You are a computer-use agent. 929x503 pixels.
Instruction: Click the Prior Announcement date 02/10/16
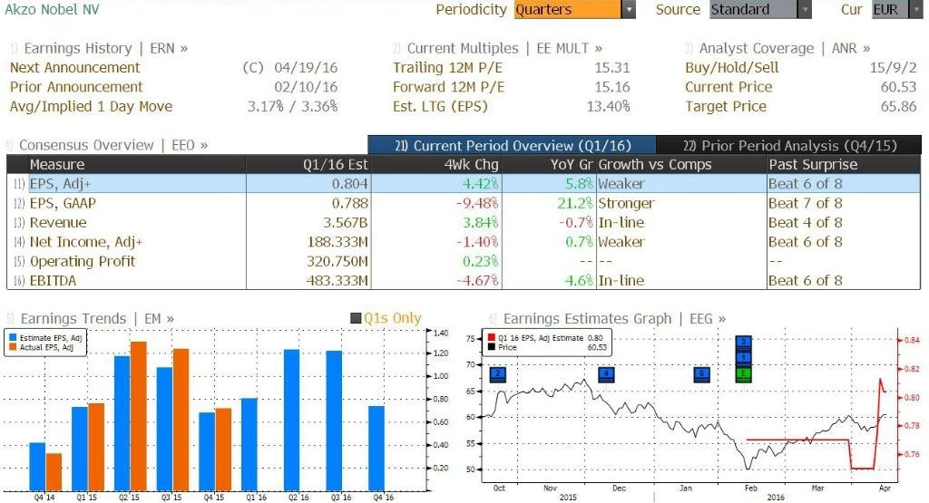click(306, 87)
